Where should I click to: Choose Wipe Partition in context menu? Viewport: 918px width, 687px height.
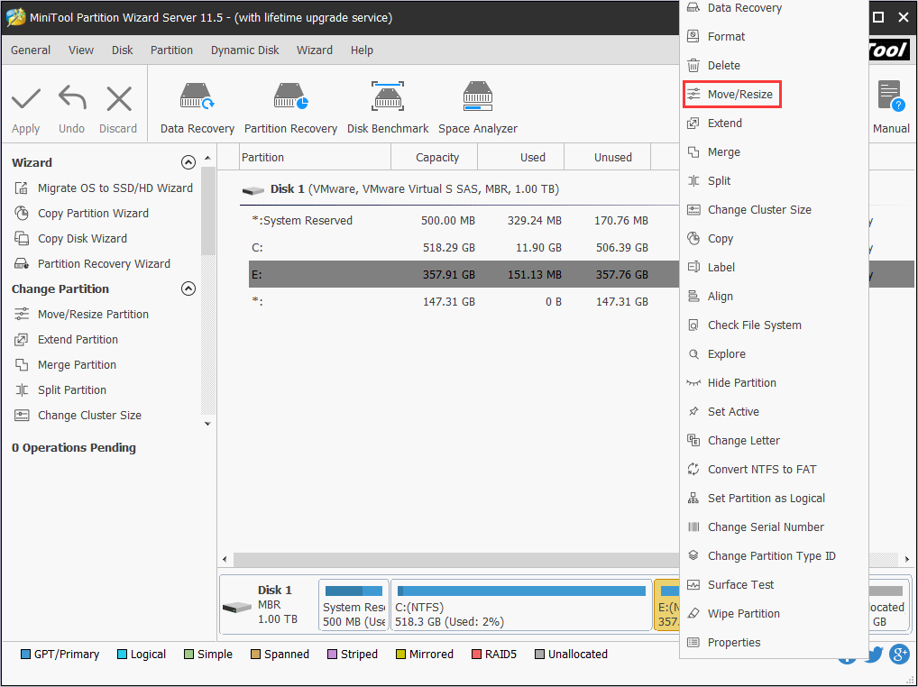pyautogui.click(x=774, y=614)
